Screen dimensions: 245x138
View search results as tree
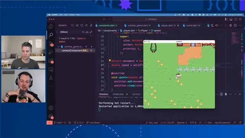87,25
